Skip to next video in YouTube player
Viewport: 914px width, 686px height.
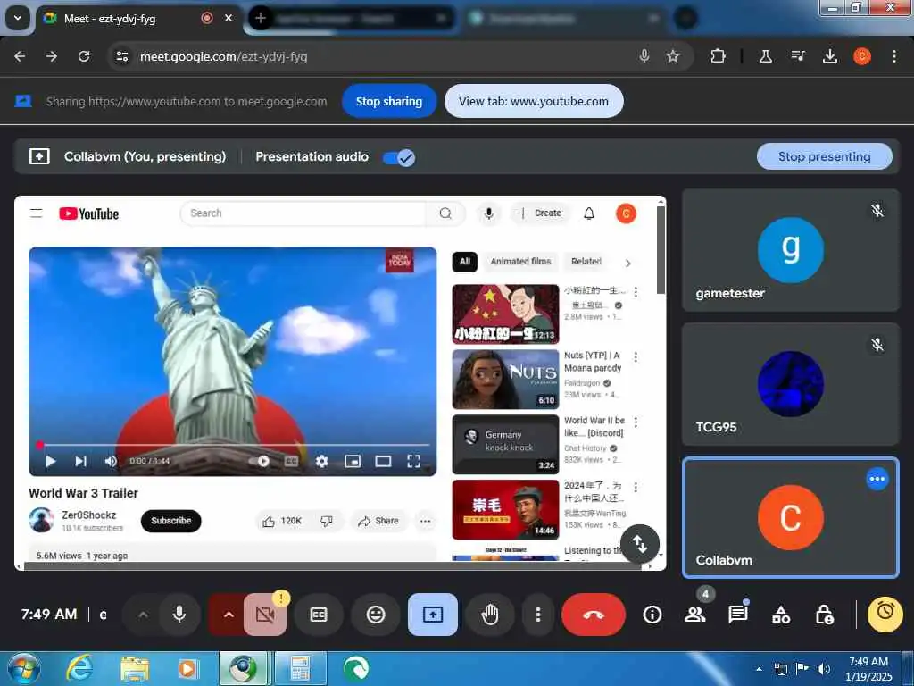pos(81,462)
